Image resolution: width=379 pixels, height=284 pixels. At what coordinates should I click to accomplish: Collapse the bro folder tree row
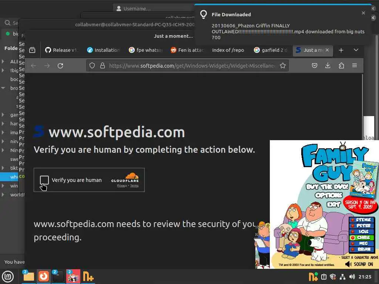[3, 88]
